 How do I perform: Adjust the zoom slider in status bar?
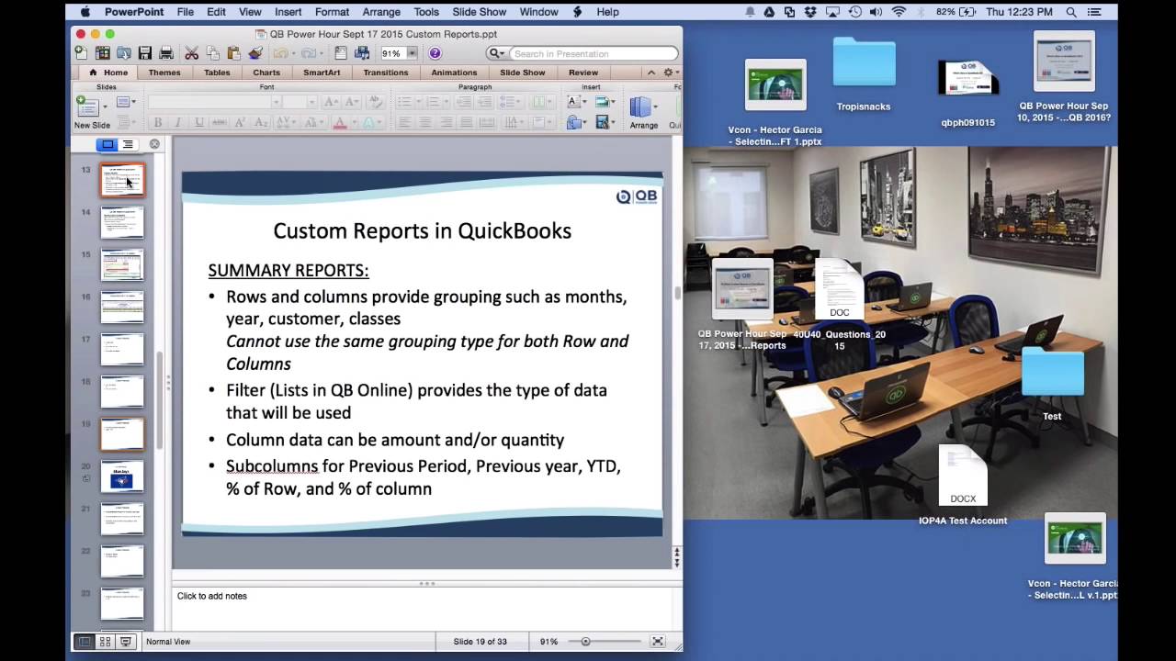(585, 642)
